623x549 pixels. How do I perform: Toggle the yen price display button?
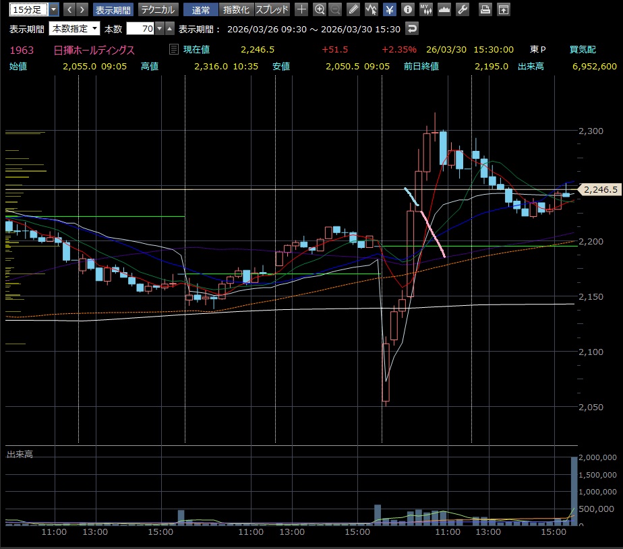coord(390,9)
